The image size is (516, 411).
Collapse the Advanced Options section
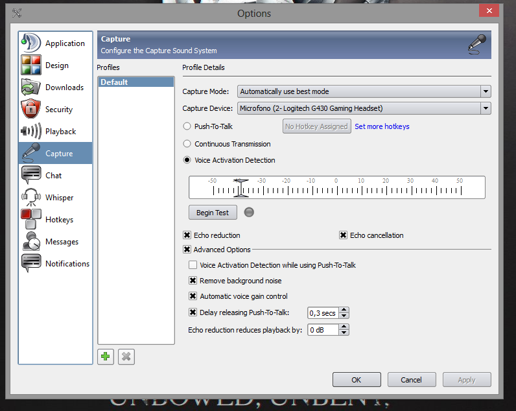[187, 250]
